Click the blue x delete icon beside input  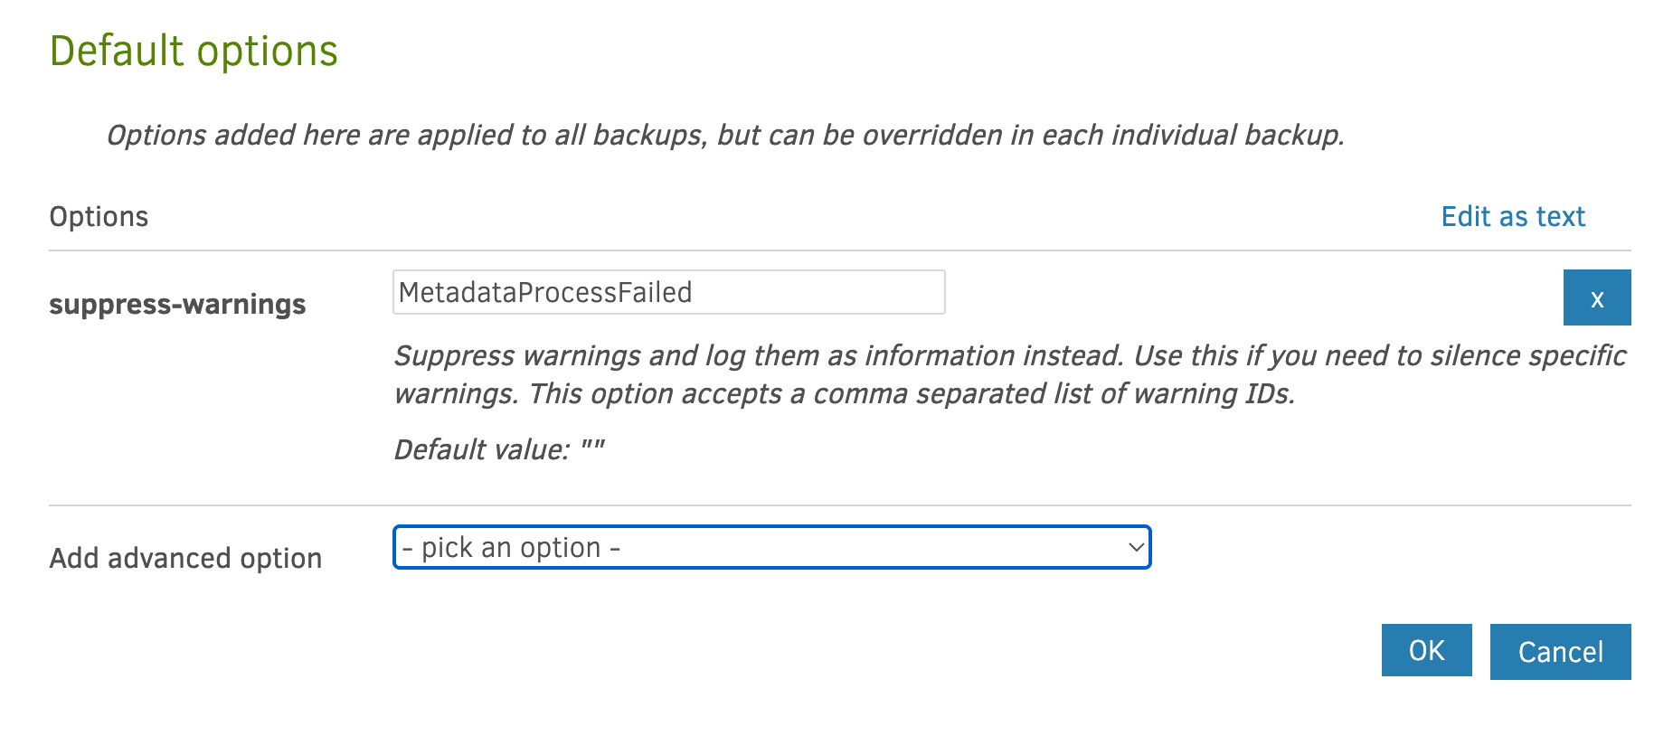point(1596,297)
